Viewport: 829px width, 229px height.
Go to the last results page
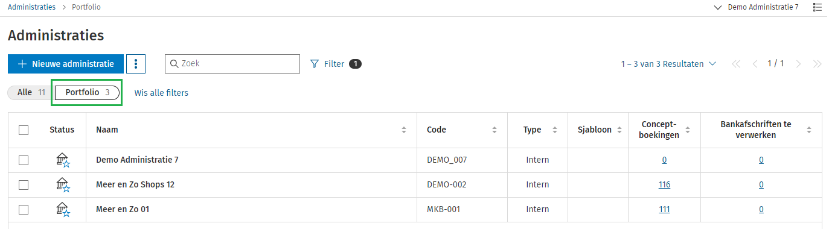tap(817, 64)
